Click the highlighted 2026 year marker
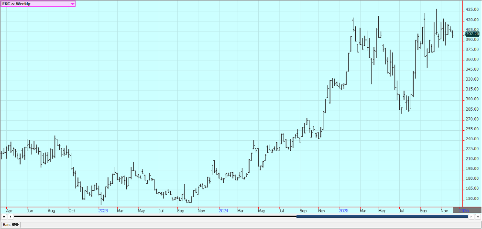The height and width of the screenshot is (229, 482). pos(463,210)
